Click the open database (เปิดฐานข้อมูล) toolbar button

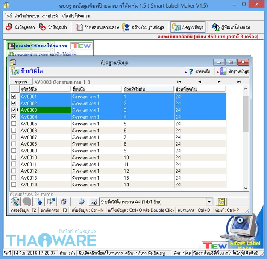coord(188,27)
